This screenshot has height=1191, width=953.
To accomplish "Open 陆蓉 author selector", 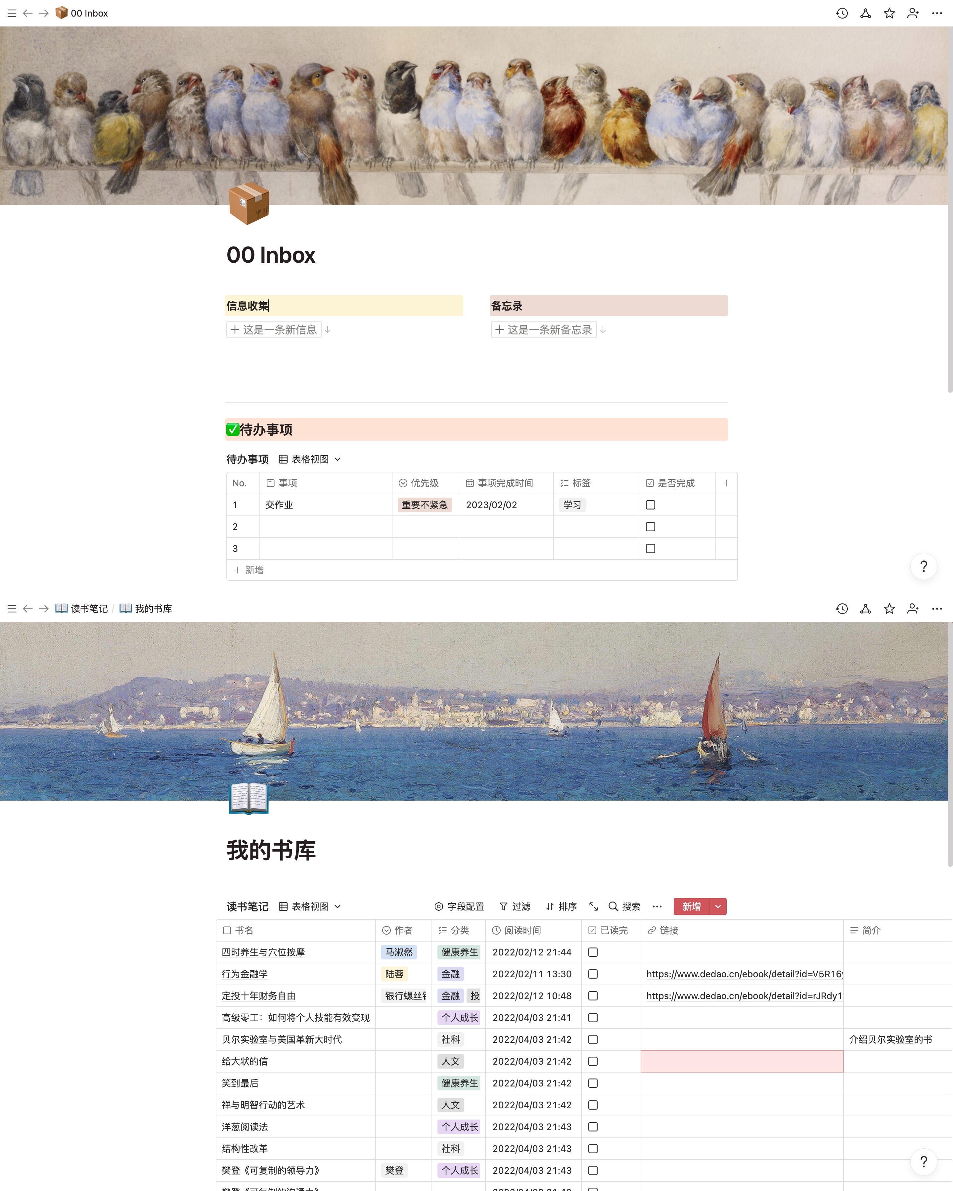I will [x=394, y=974].
